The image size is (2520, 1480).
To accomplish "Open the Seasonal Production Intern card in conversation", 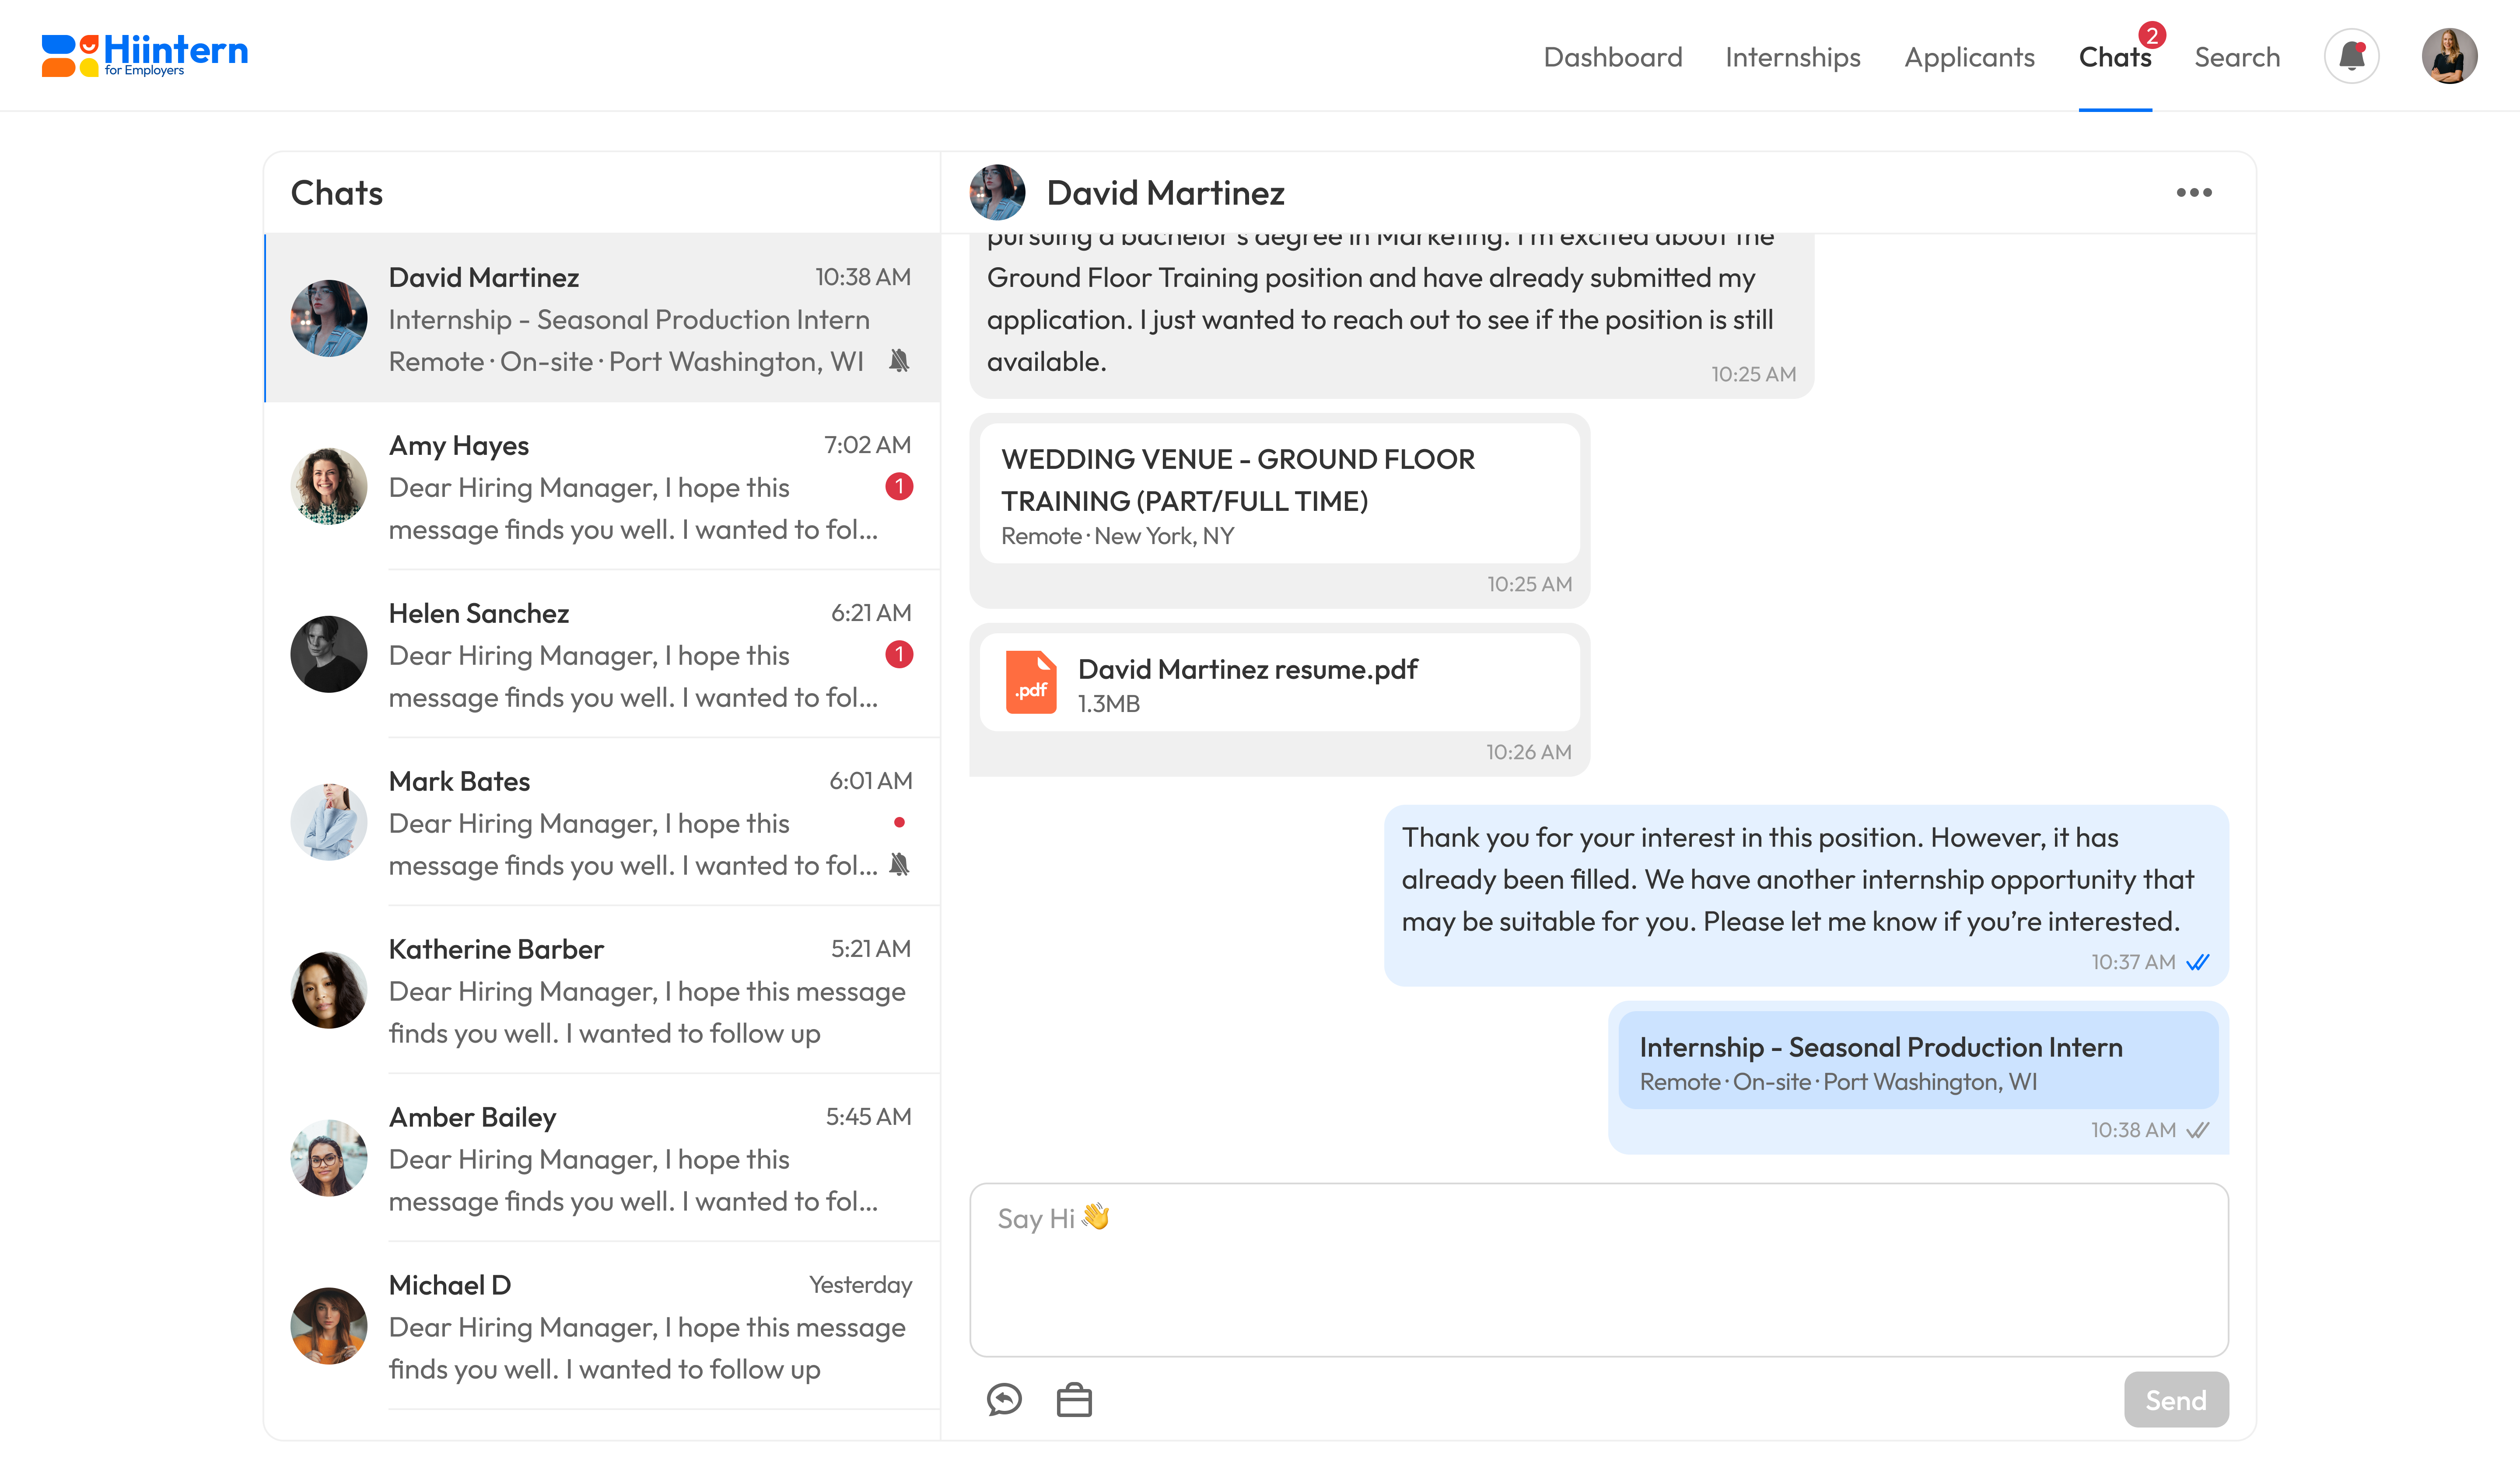I will click(x=1918, y=1060).
